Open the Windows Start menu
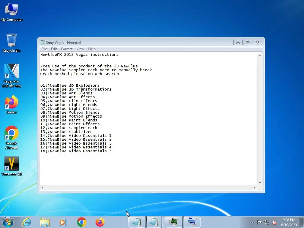 (x=8, y=222)
